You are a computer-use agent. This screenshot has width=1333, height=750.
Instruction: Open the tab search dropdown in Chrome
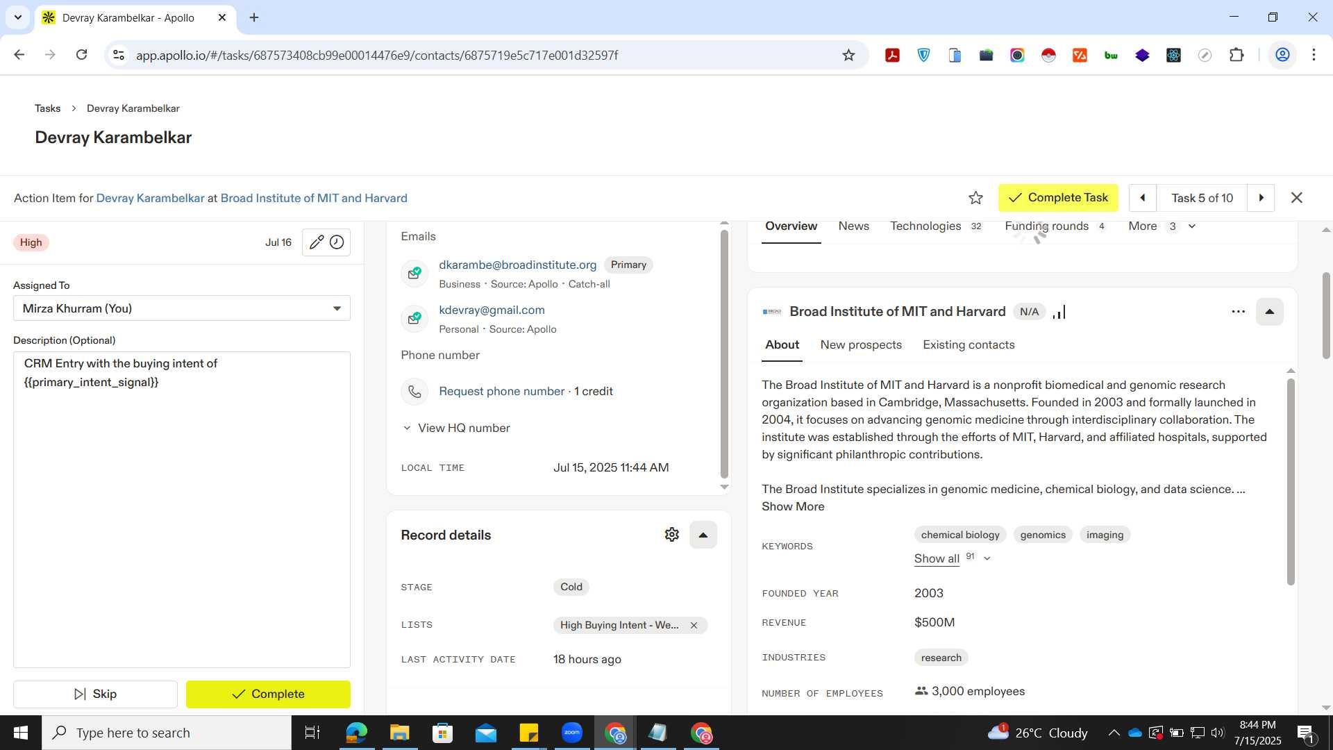(18, 17)
